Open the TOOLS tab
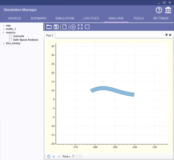 pos(138,18)
